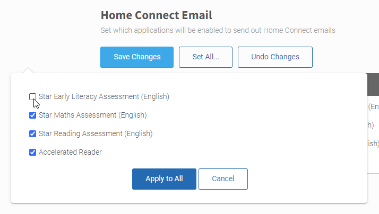Uncheck the Accelerated Reader checkbox

pos(32,153)
